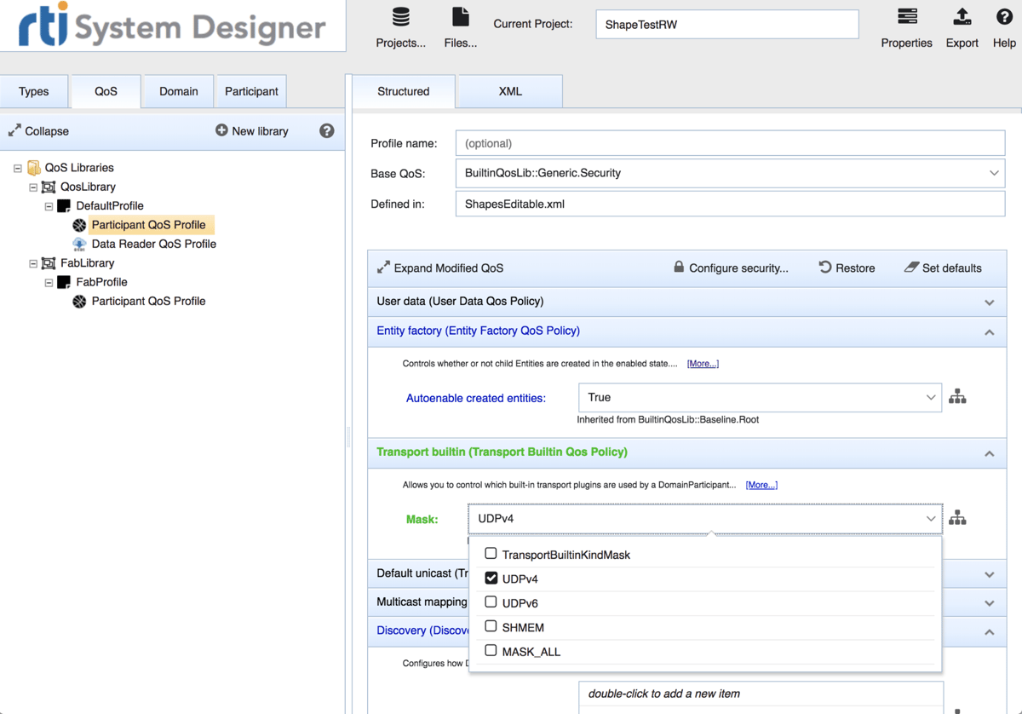
Task: Switch to the XML tab
Action: (x=508, y=90)
